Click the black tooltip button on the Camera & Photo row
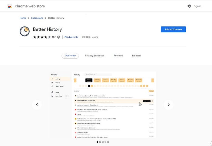The width and height of the screenshot is (212, 146). tap(147, 101)
